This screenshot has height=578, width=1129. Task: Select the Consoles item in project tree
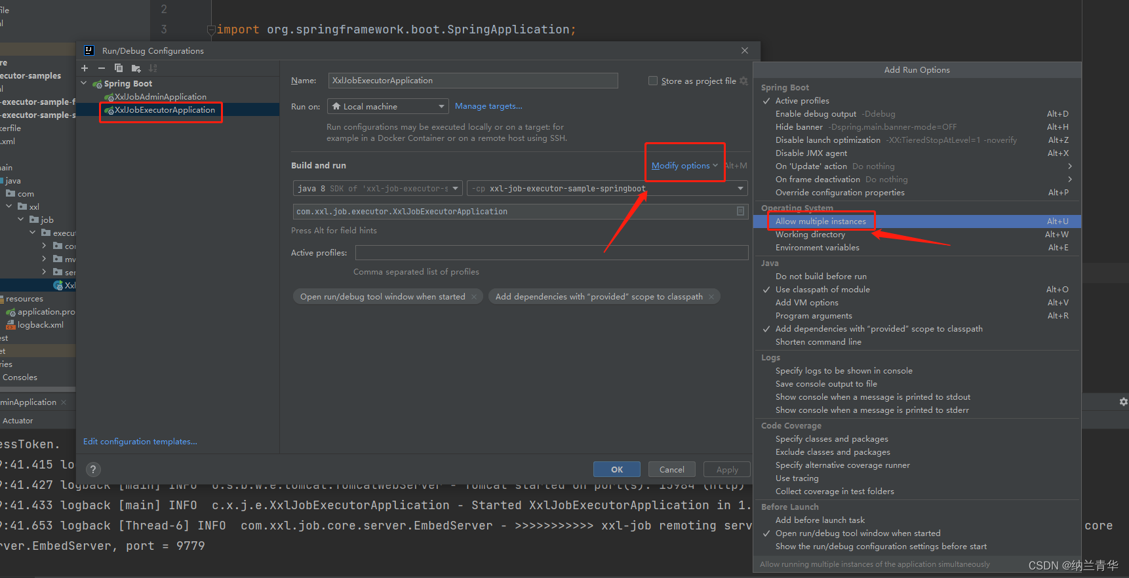point(20,377)
